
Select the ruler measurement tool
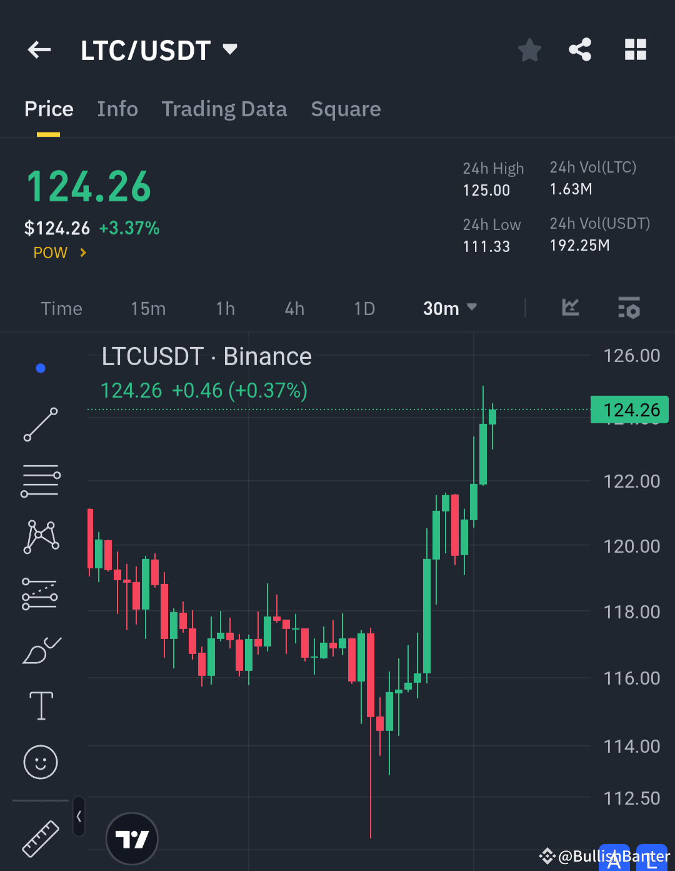tap(41, 838)
